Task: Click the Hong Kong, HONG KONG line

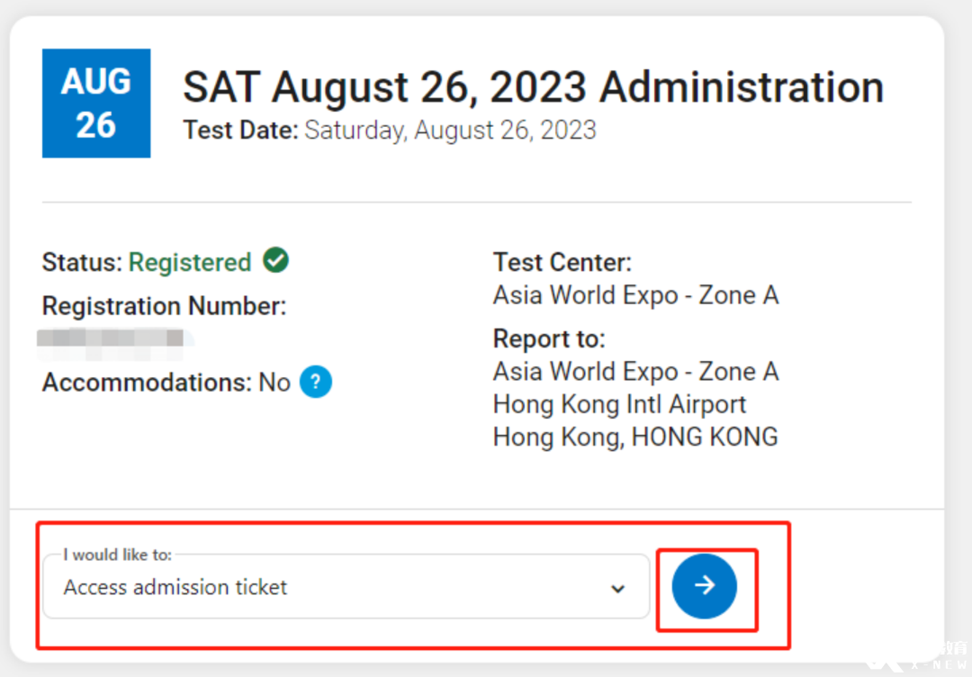Action: (x=635, y=437)
